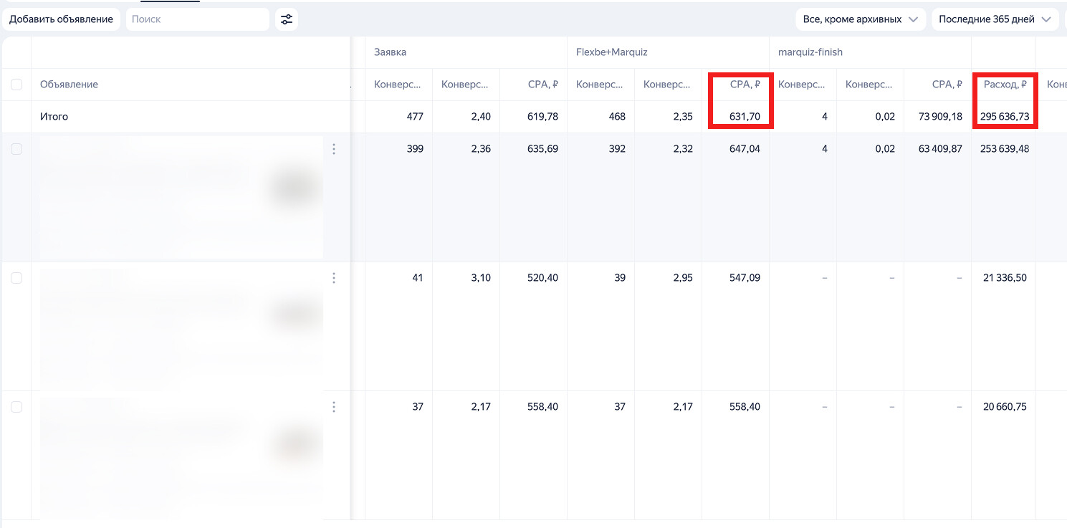Sort by 'Расход, ₽' column header
The height and width of the screenshot is (528, 1067).
pos(1005,85)
